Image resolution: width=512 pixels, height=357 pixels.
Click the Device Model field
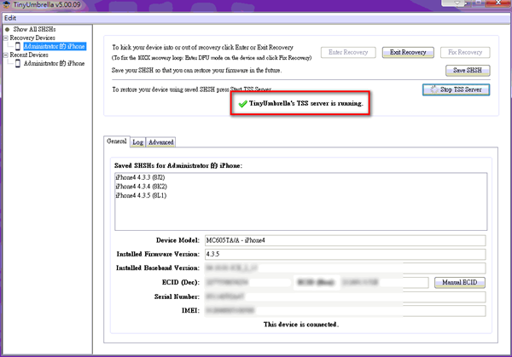345,240
